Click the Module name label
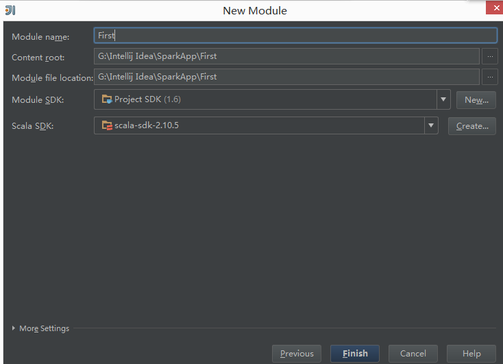The image size is (503, 364). (40, 37)
